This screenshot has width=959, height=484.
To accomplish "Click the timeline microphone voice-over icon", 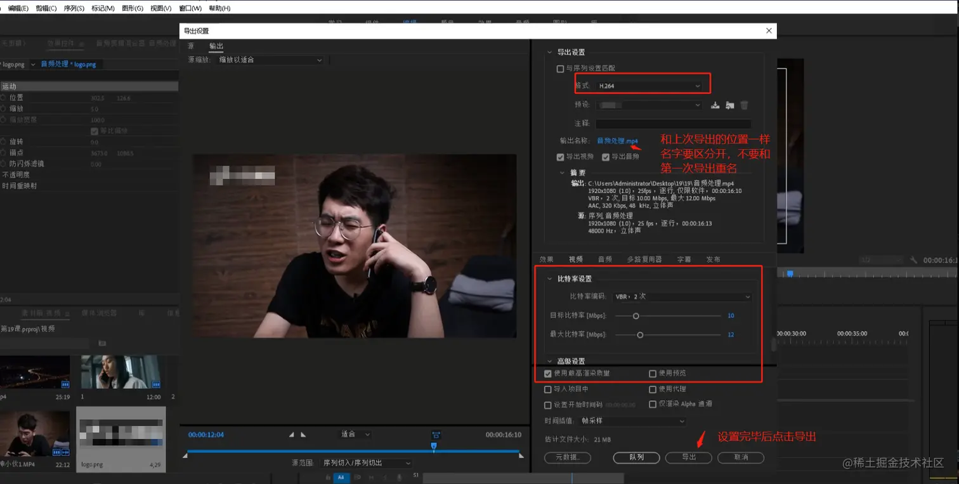I will [x=399, y=477].
